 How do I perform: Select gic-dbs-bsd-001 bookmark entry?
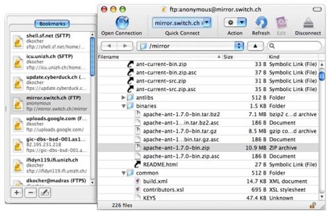click(50, 145)
